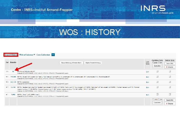
Task: Select the top AND radio button
Action: (153, 62)
